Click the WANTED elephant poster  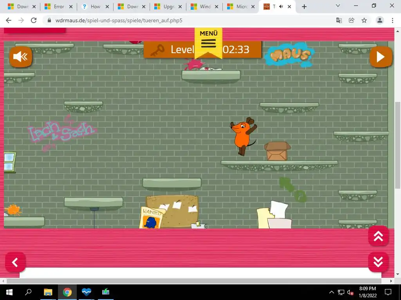(x=152, y=218)
